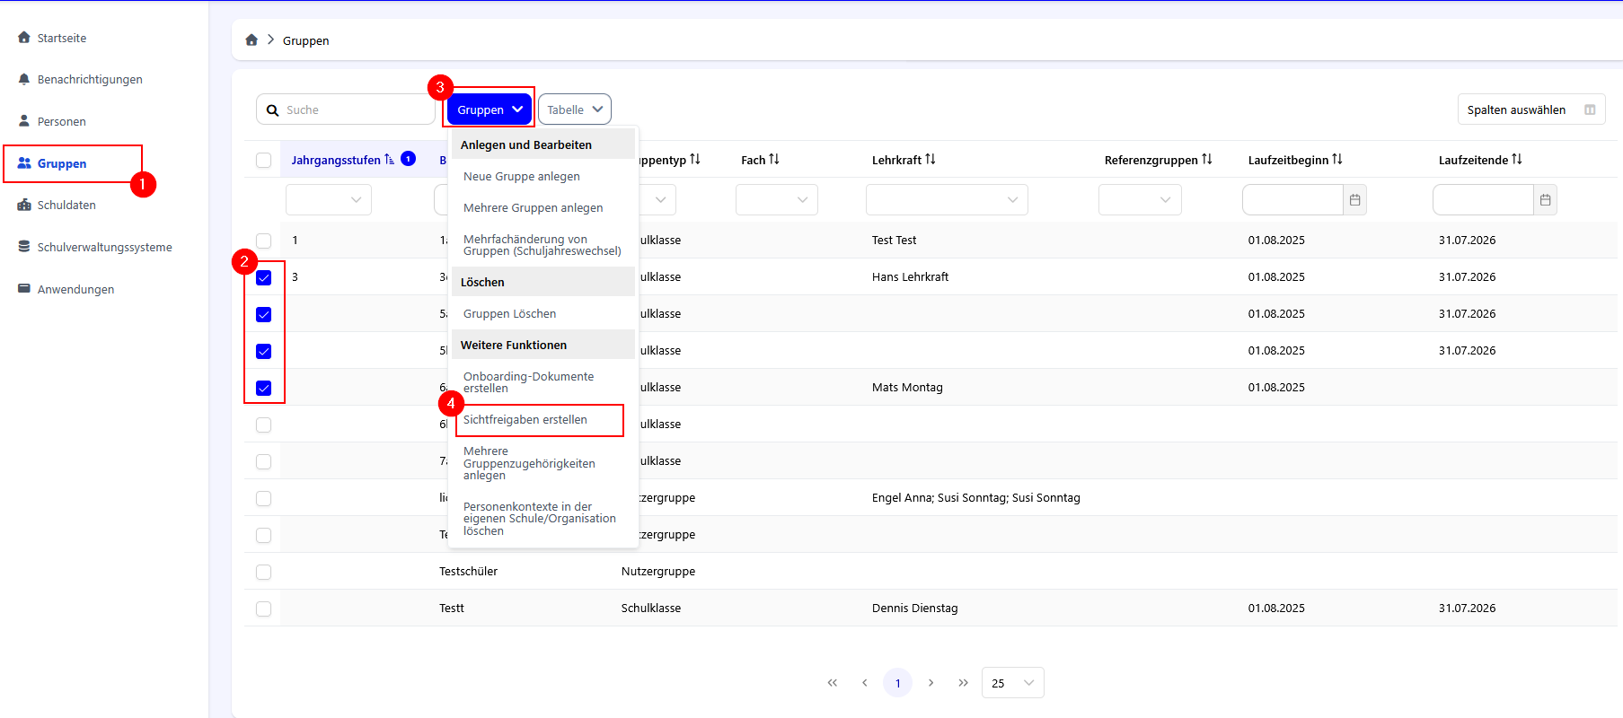The height and width of the screenshot is (718, 1623).
Task: Open the page size dropdown showing 25
Action: pos(1012,683)
